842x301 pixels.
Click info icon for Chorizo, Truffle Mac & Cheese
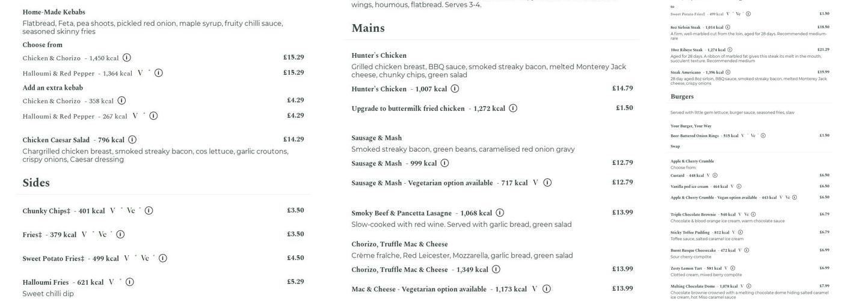pos(496,270)
